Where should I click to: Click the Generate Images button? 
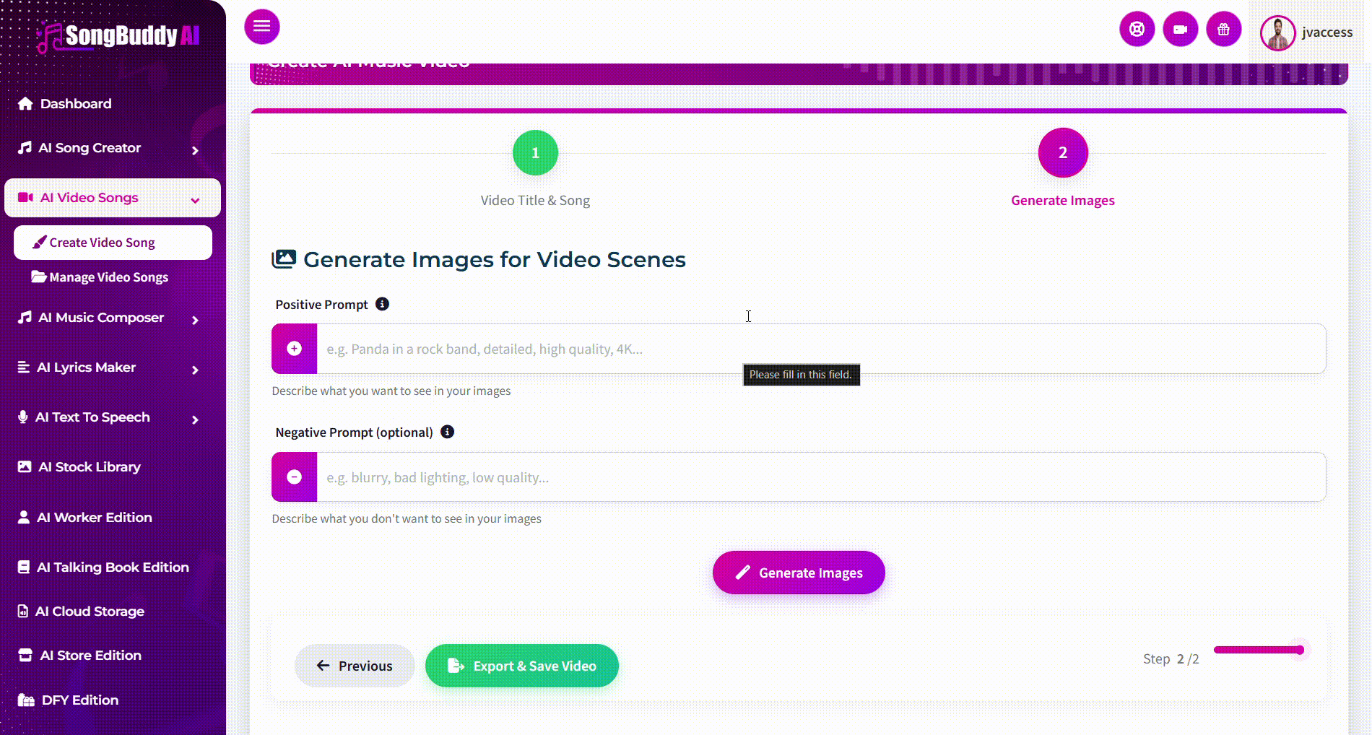click(x=799, y=573)
